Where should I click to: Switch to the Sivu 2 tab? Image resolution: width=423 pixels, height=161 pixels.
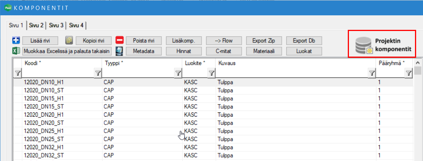[x=36, y=26]
